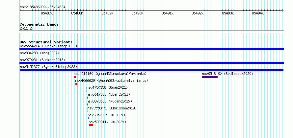Click the chr2:85486090..85494824 coordinate text
The height and width of the screenshot is (138, 293).
42,7
